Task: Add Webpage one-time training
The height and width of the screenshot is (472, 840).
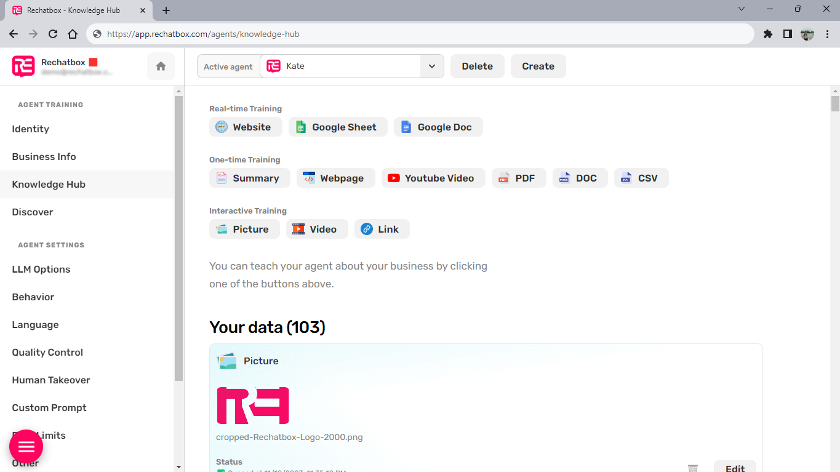Action: 335,178
